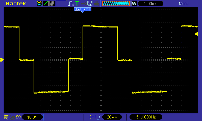The width and height of the screenshot is (202, 121).
Task: Open the Menü panel
Action: coord(184,4)
